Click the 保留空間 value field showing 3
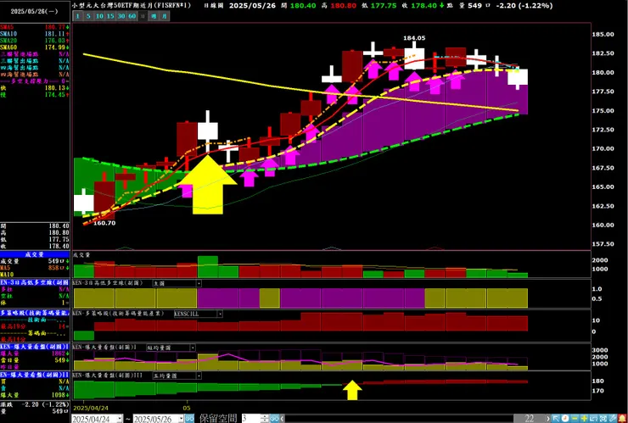The width and height of the screenshot is (628, 423). (250, 419)
